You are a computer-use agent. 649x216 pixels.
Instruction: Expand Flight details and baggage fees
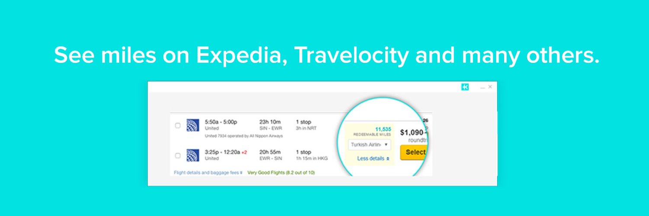click(208, 173)
